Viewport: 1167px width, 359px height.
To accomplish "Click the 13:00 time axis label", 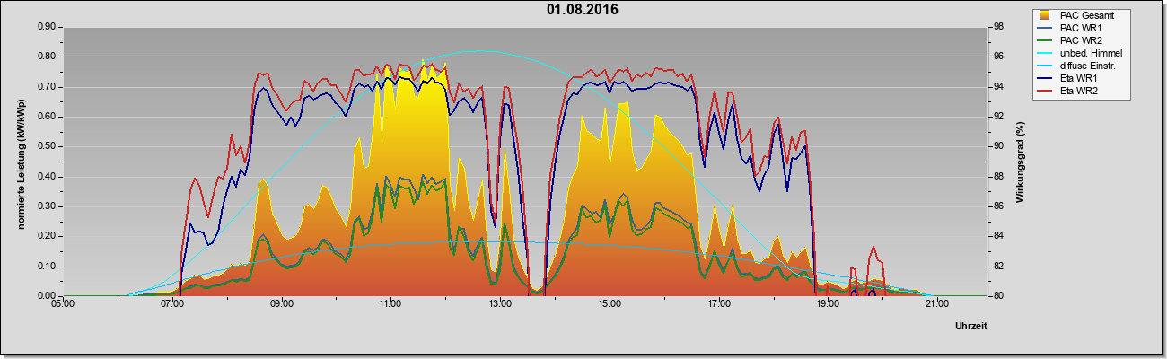I will (500, 304).
